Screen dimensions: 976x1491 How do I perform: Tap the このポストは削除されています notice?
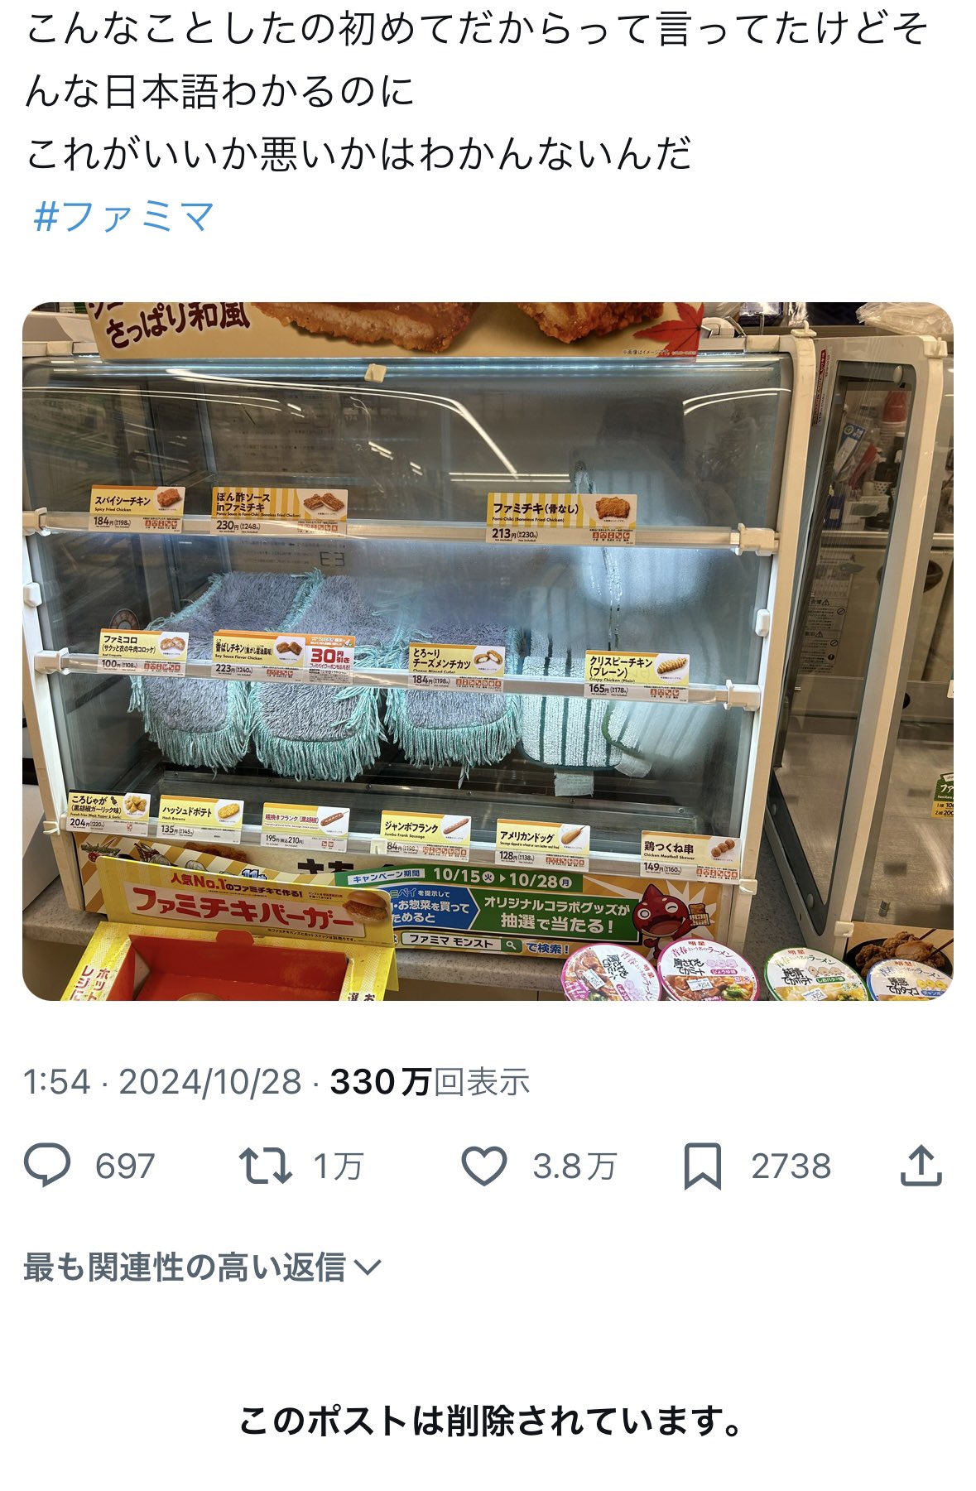click(488, 1421)
